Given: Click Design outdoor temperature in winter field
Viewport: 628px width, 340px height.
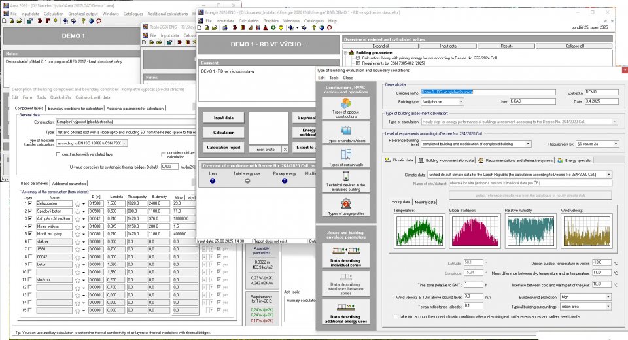Looking at the screenshot, I should pos(602,263).
